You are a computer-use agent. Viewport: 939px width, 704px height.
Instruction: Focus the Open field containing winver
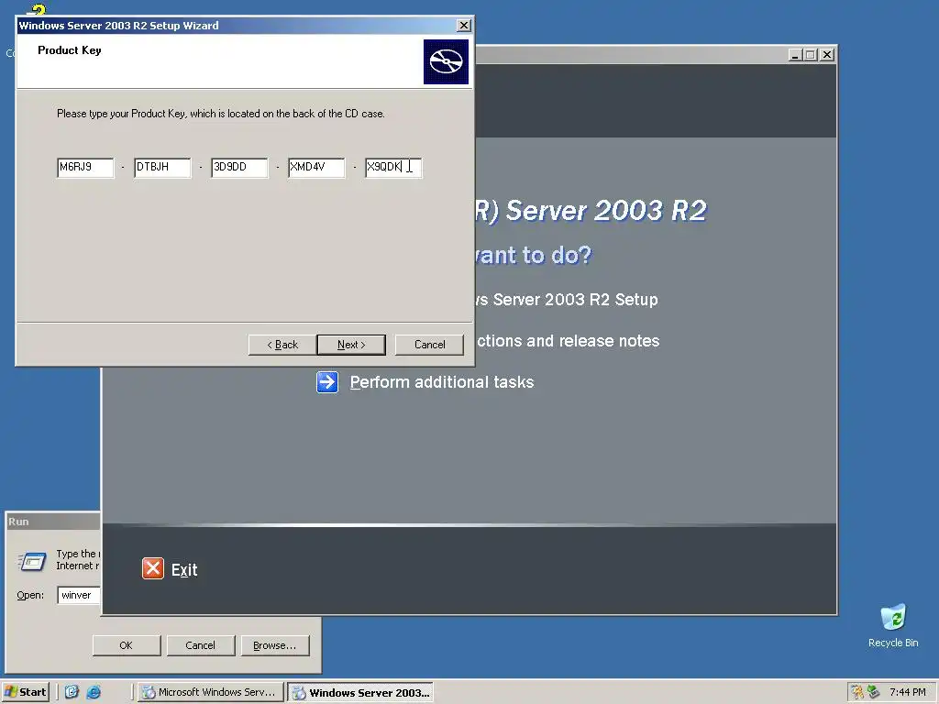pos(79,595)
